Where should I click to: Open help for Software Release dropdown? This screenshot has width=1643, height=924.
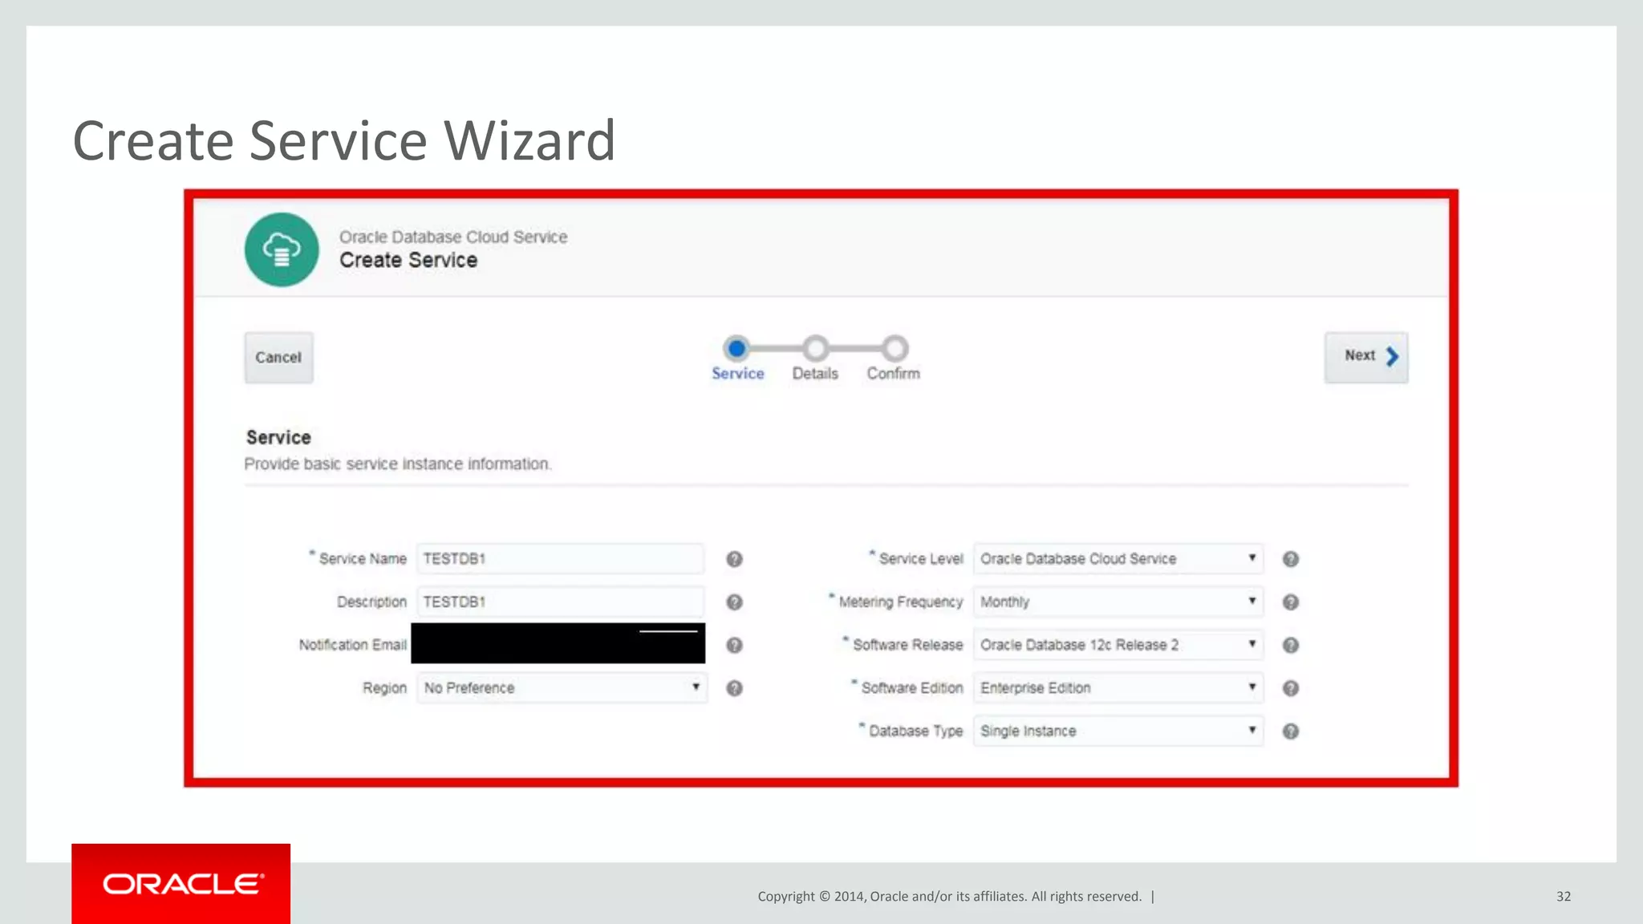[1290, 645]
